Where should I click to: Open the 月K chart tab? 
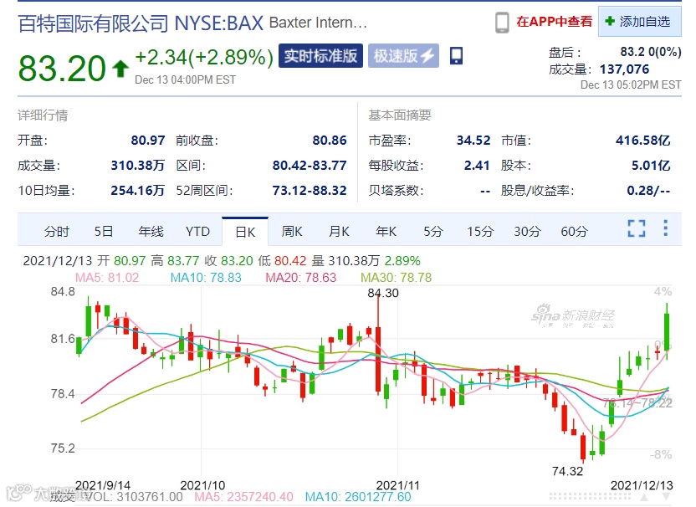(x=339, y=231)
